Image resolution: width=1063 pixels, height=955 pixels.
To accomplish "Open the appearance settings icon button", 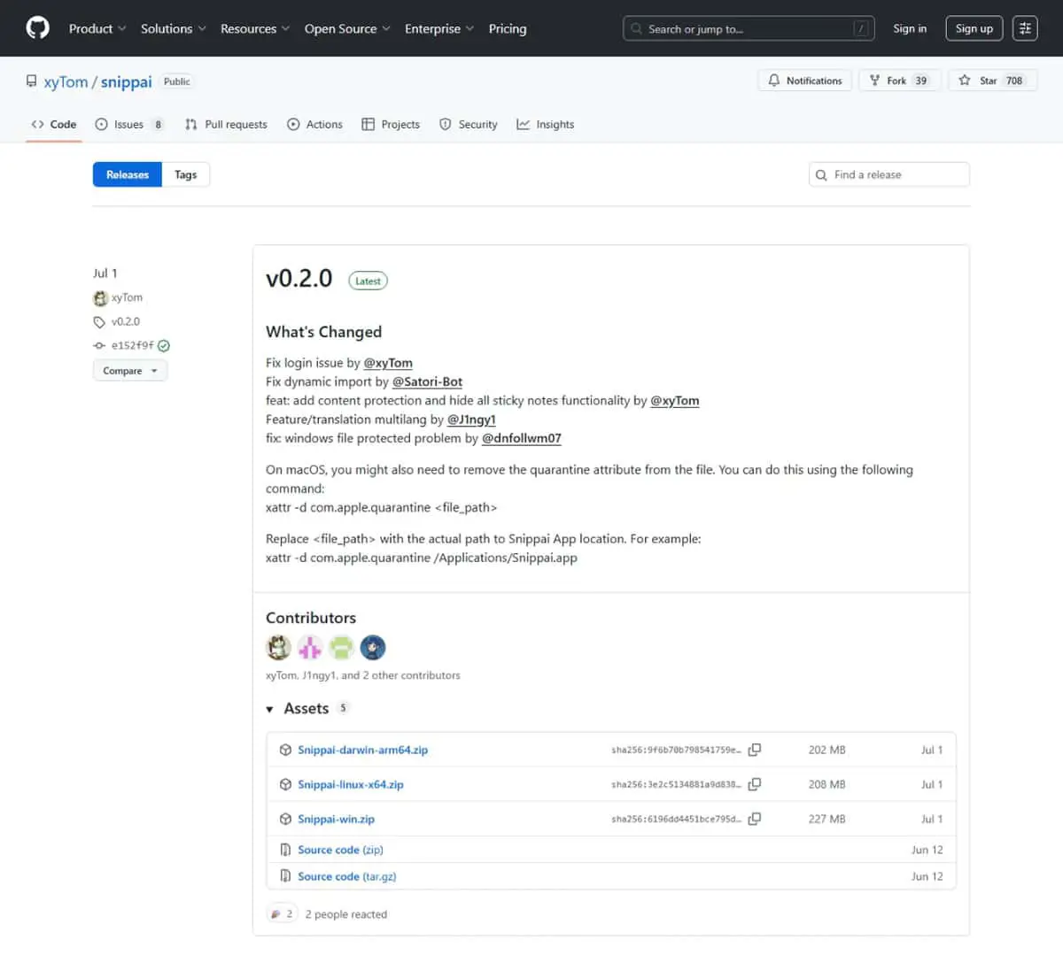I will 1025,28.
